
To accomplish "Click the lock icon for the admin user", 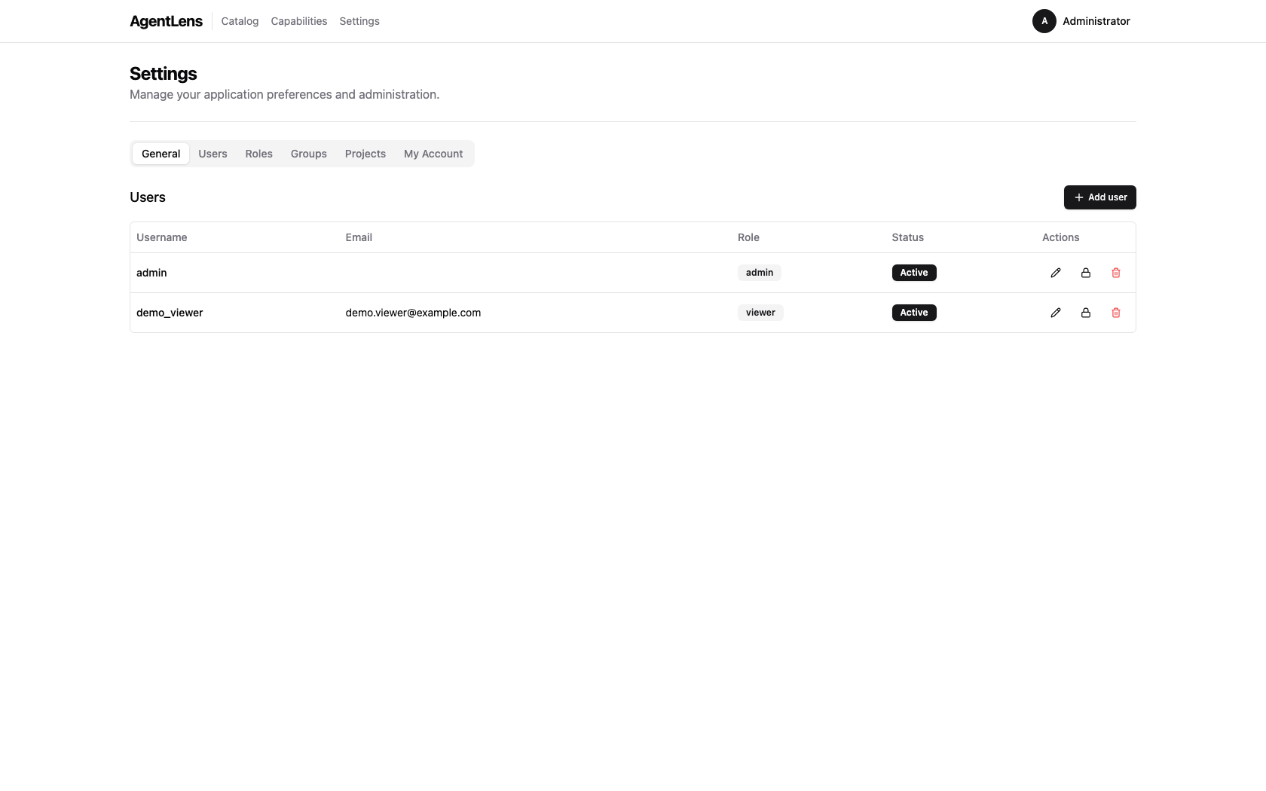I will coord(1085,273).
